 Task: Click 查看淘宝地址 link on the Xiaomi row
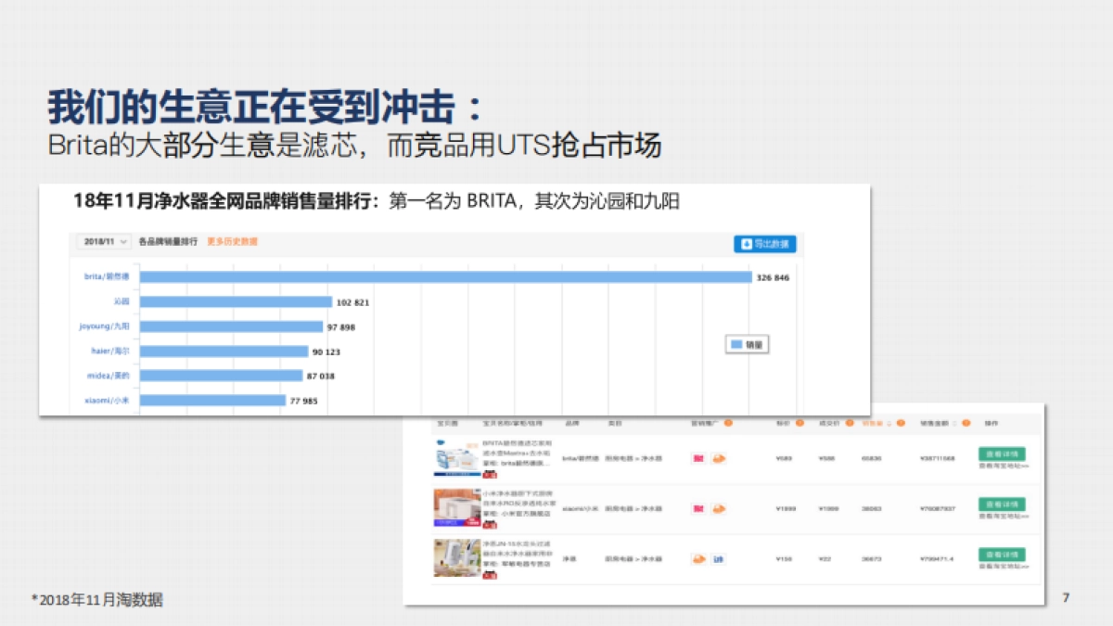point(1002,517)
